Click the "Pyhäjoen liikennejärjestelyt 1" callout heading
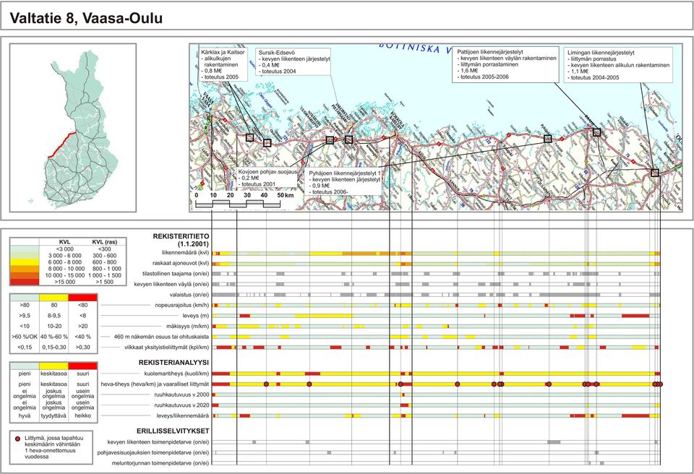Image resolution: width=694 pixels, height=474 pixels. click(x=345, y=173)
